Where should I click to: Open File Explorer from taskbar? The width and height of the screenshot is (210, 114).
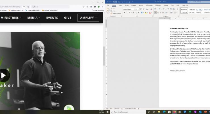(x=159, y=112)
